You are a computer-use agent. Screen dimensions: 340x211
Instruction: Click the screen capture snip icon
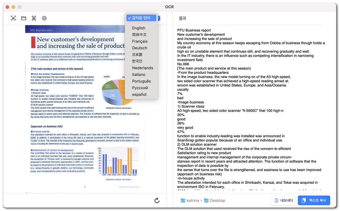coord(13,18)
